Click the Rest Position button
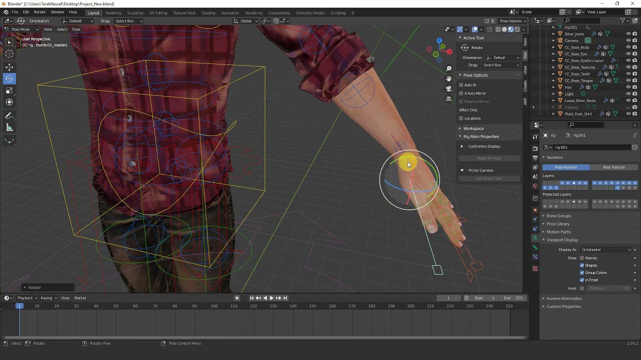The width and height of the screenshot is (641, 360). pos(614,167)
